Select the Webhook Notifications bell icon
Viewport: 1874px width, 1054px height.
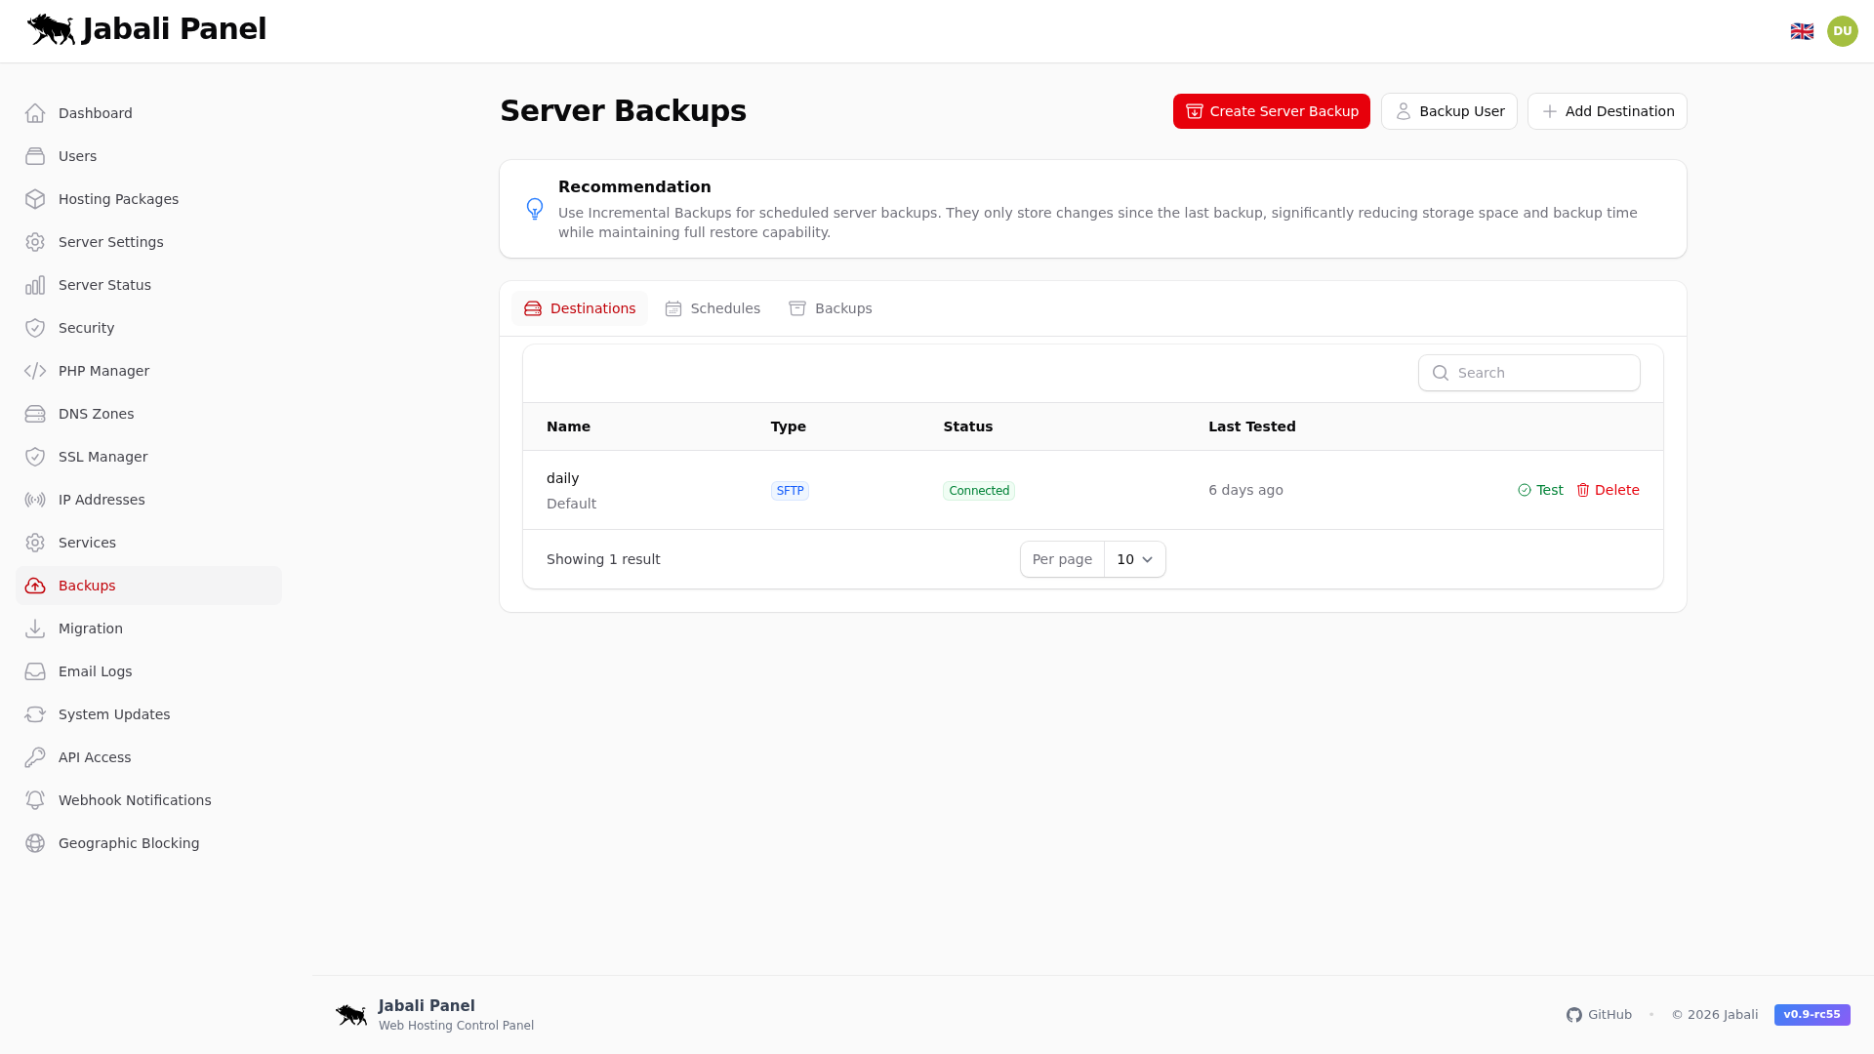(35, 800)
